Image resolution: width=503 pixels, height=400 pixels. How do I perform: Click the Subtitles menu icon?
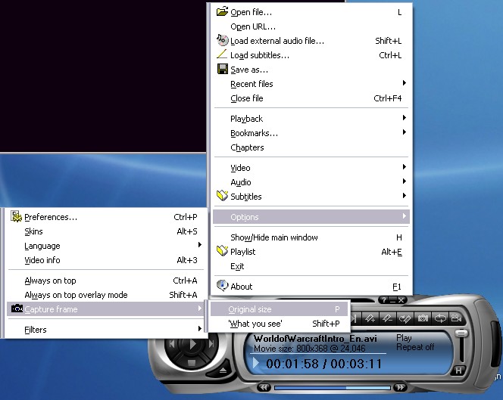[x=222, y=197]
